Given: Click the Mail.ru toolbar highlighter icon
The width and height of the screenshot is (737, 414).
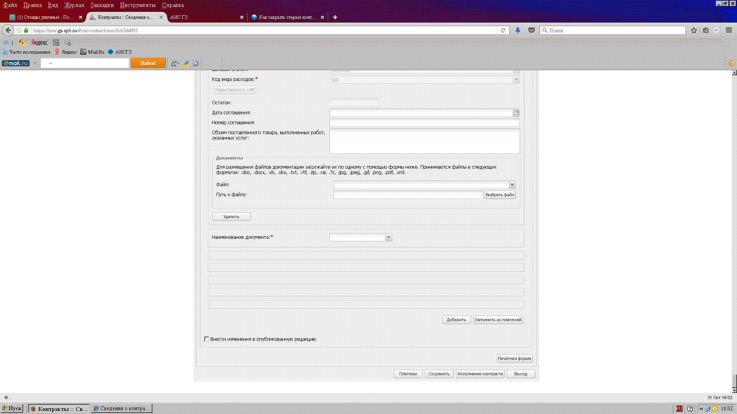Looking at the screenshot, I should coord(186,63).
